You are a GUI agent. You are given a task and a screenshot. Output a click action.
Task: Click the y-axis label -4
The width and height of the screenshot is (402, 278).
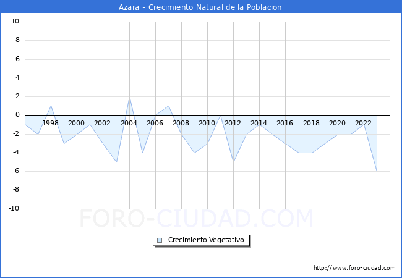pyautogui.click(x=15, y=153)
